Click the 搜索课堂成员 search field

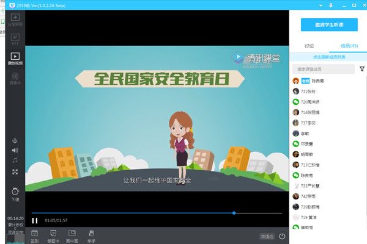pos(324,69)
